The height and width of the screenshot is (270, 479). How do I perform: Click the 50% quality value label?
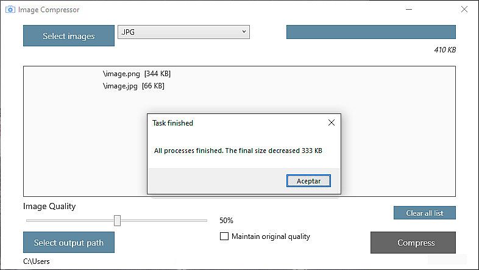[x=226, y=221]
